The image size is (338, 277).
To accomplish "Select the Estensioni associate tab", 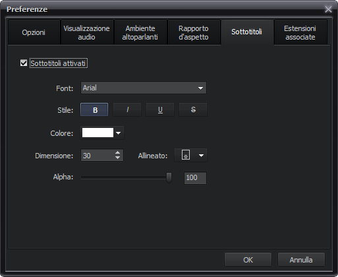I will (300, 32).
